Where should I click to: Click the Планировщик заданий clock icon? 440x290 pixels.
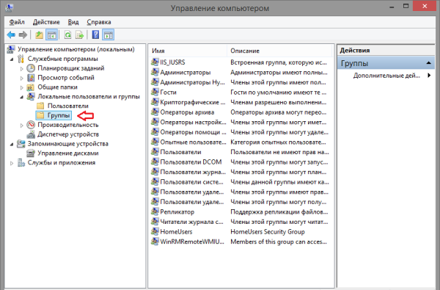31,68
